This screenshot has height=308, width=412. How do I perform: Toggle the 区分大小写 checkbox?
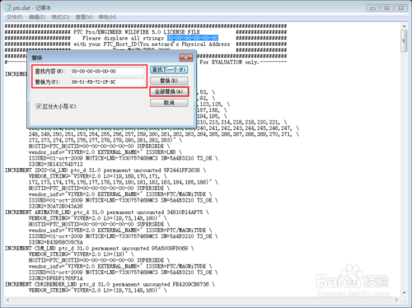coord(39,106)
